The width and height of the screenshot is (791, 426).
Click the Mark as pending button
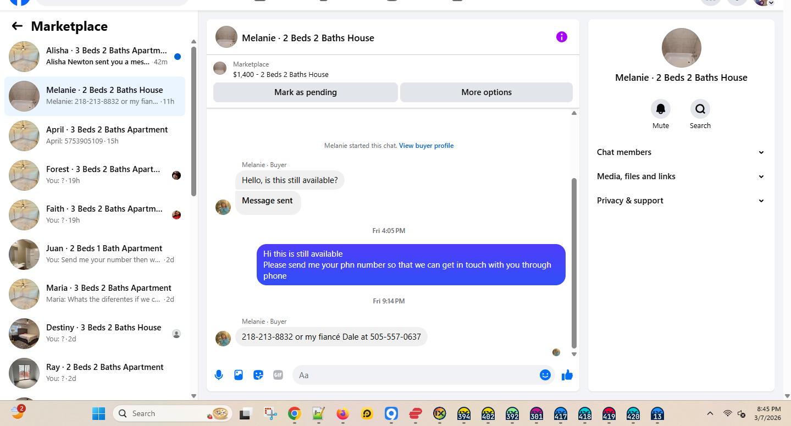(306, 92)
